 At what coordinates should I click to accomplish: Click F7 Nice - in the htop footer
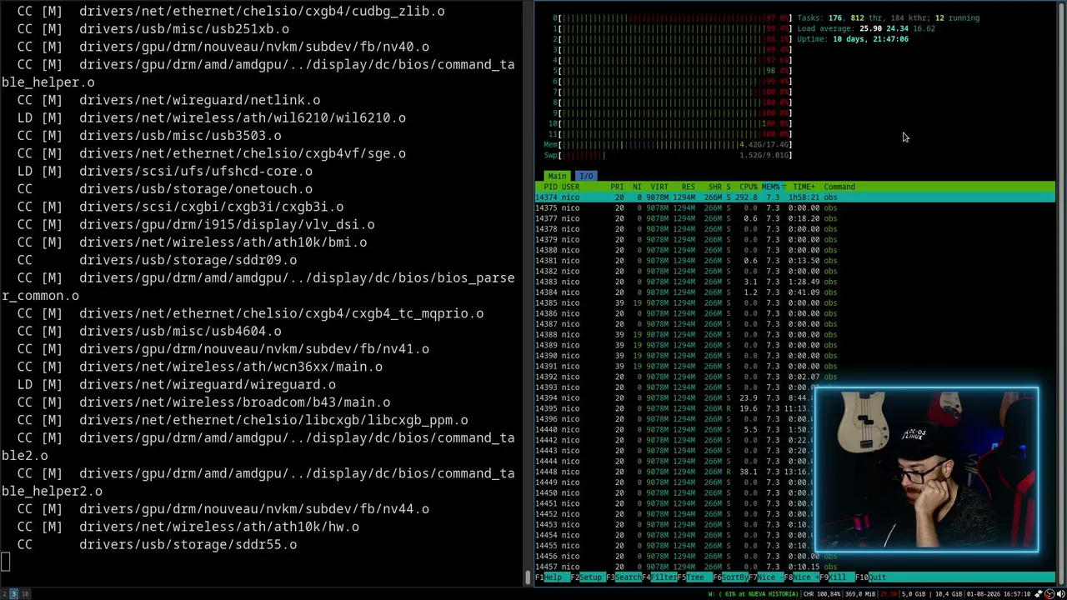click(764, 577)
